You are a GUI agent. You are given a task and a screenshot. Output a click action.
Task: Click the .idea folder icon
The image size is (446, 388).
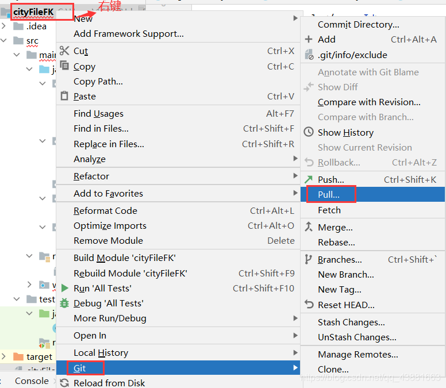click(x=18, y=26)
